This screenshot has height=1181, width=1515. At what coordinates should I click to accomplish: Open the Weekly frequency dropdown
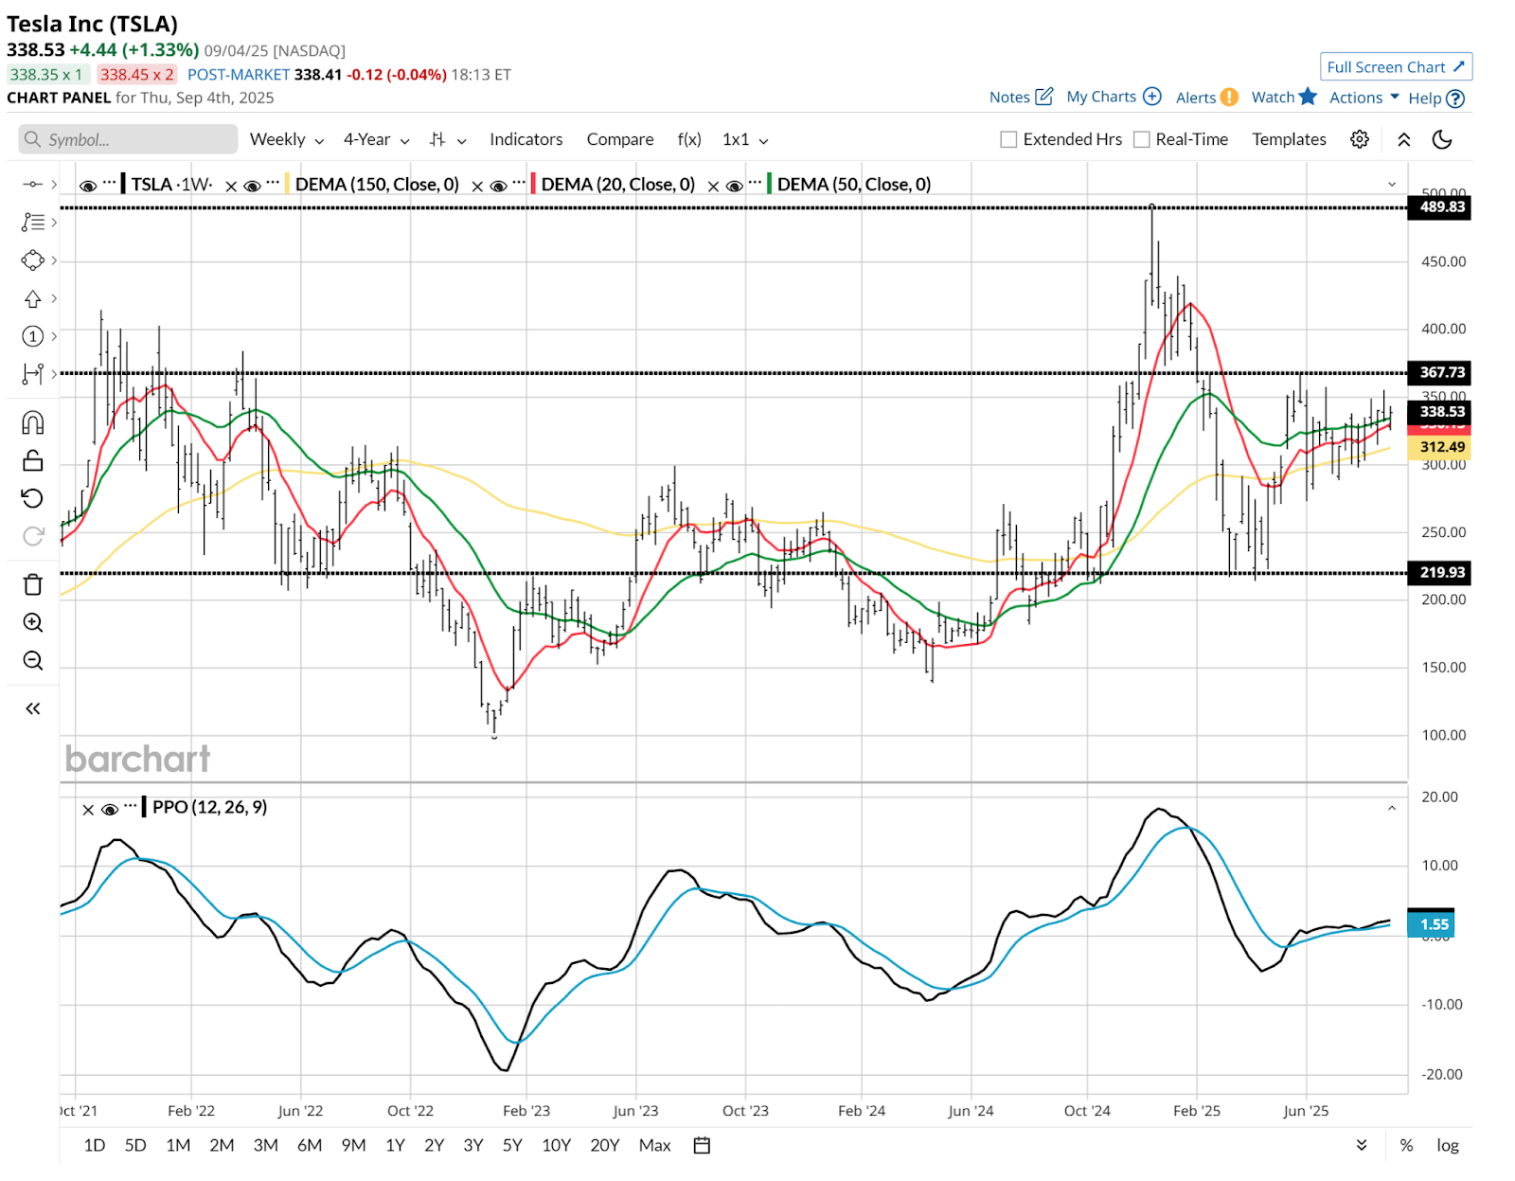coord(287,139)
